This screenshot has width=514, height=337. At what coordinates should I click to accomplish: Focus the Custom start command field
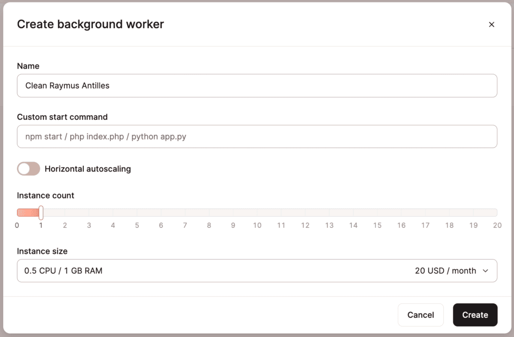coord(257,136)
